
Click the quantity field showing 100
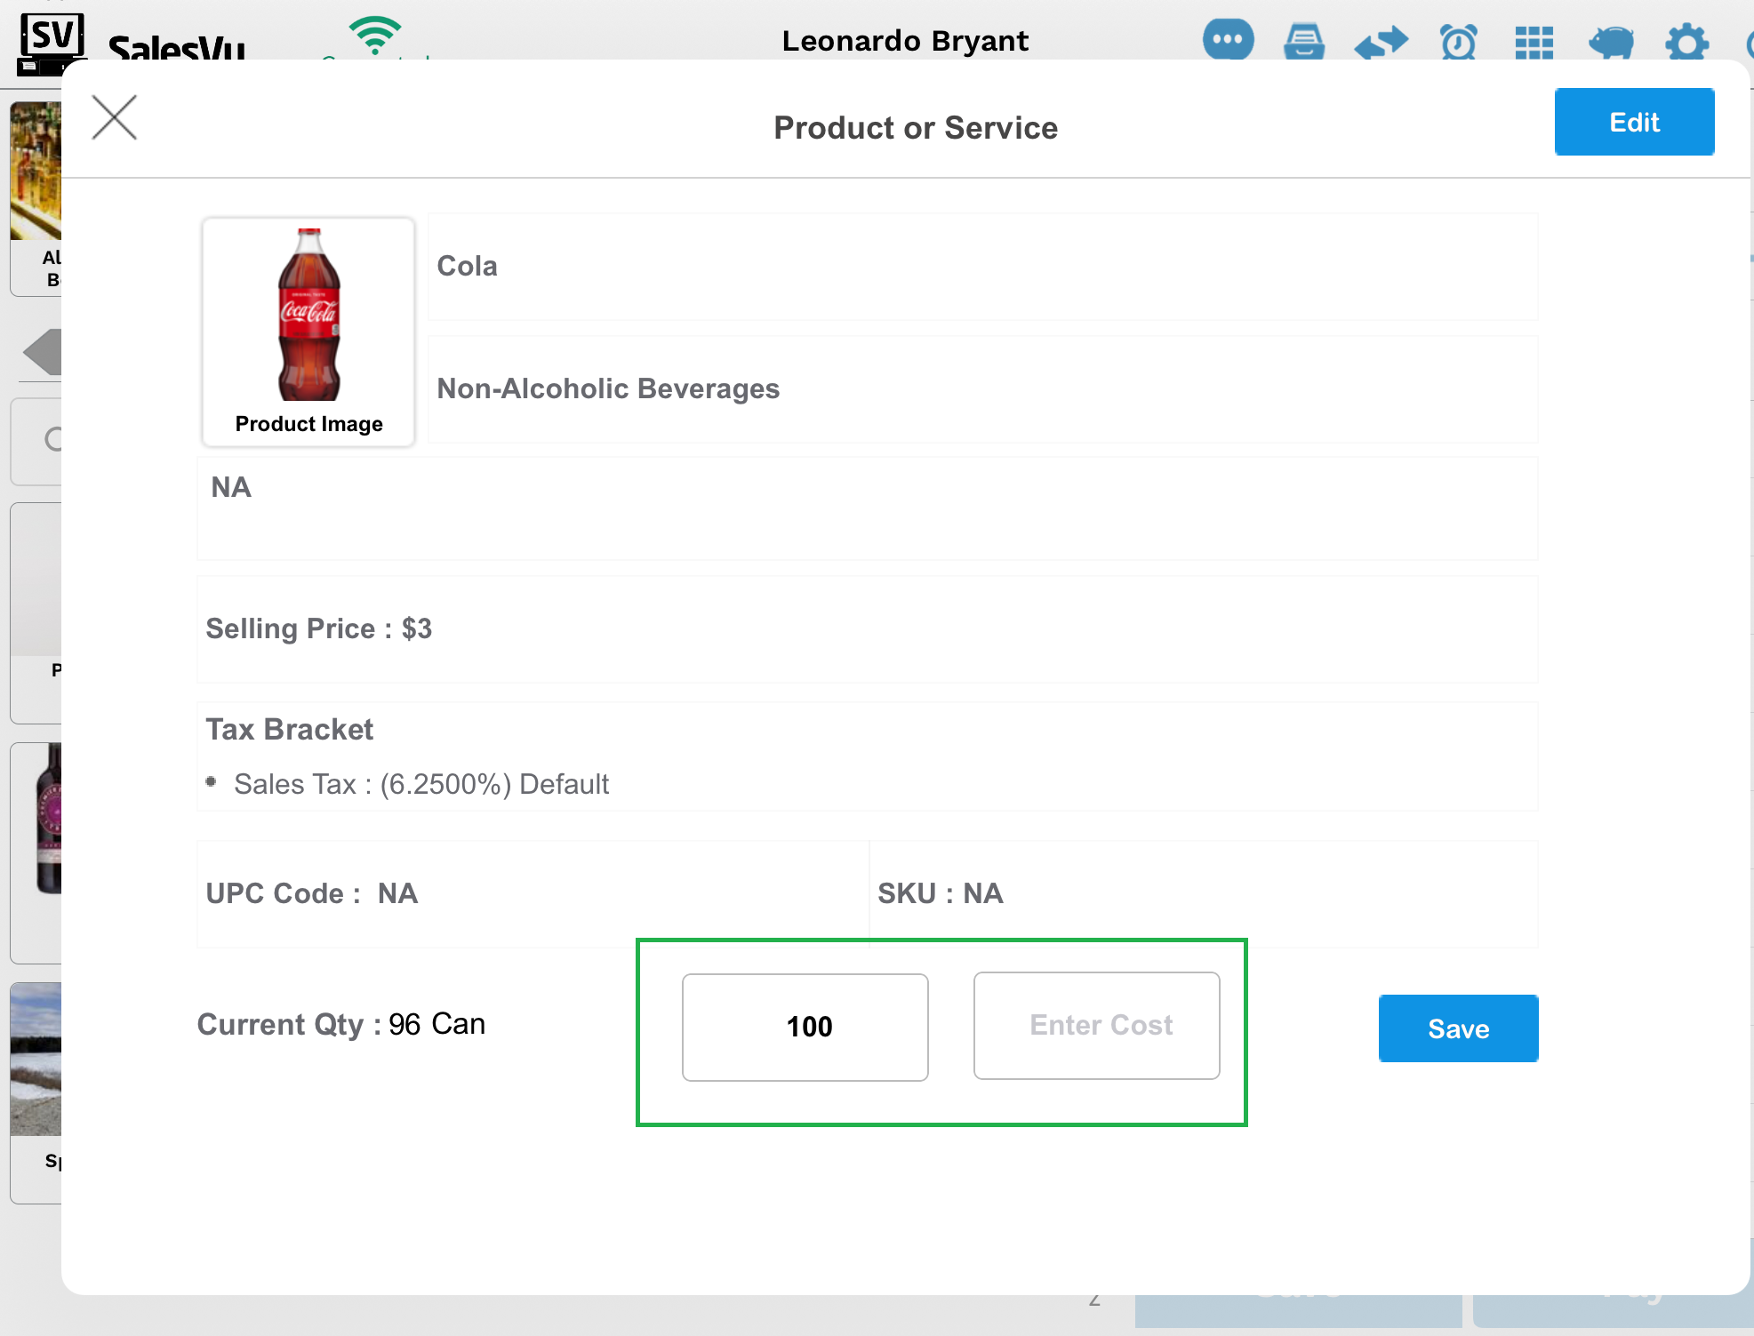tap(805, 1027)
